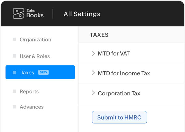
Task: Click the square icon beside Reports
Action: click(x=15, y=91)
